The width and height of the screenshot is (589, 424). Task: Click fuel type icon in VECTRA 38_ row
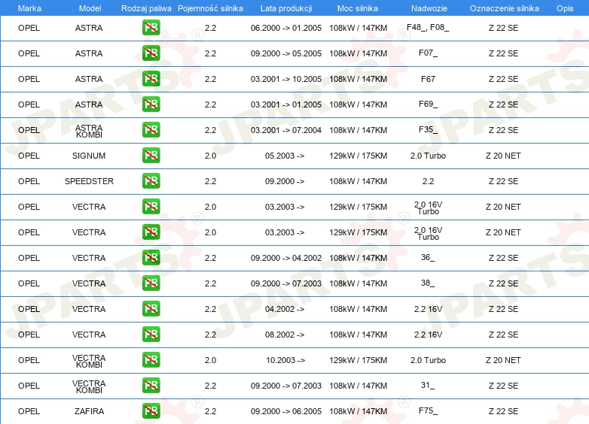151,283
